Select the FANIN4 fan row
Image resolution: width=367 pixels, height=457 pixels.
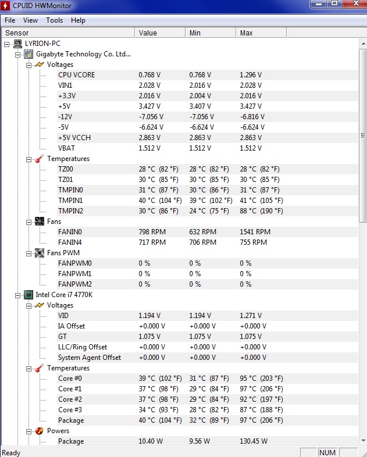(208, 242)
